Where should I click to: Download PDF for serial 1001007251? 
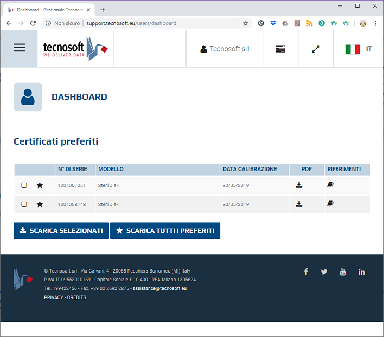[299, 185]
